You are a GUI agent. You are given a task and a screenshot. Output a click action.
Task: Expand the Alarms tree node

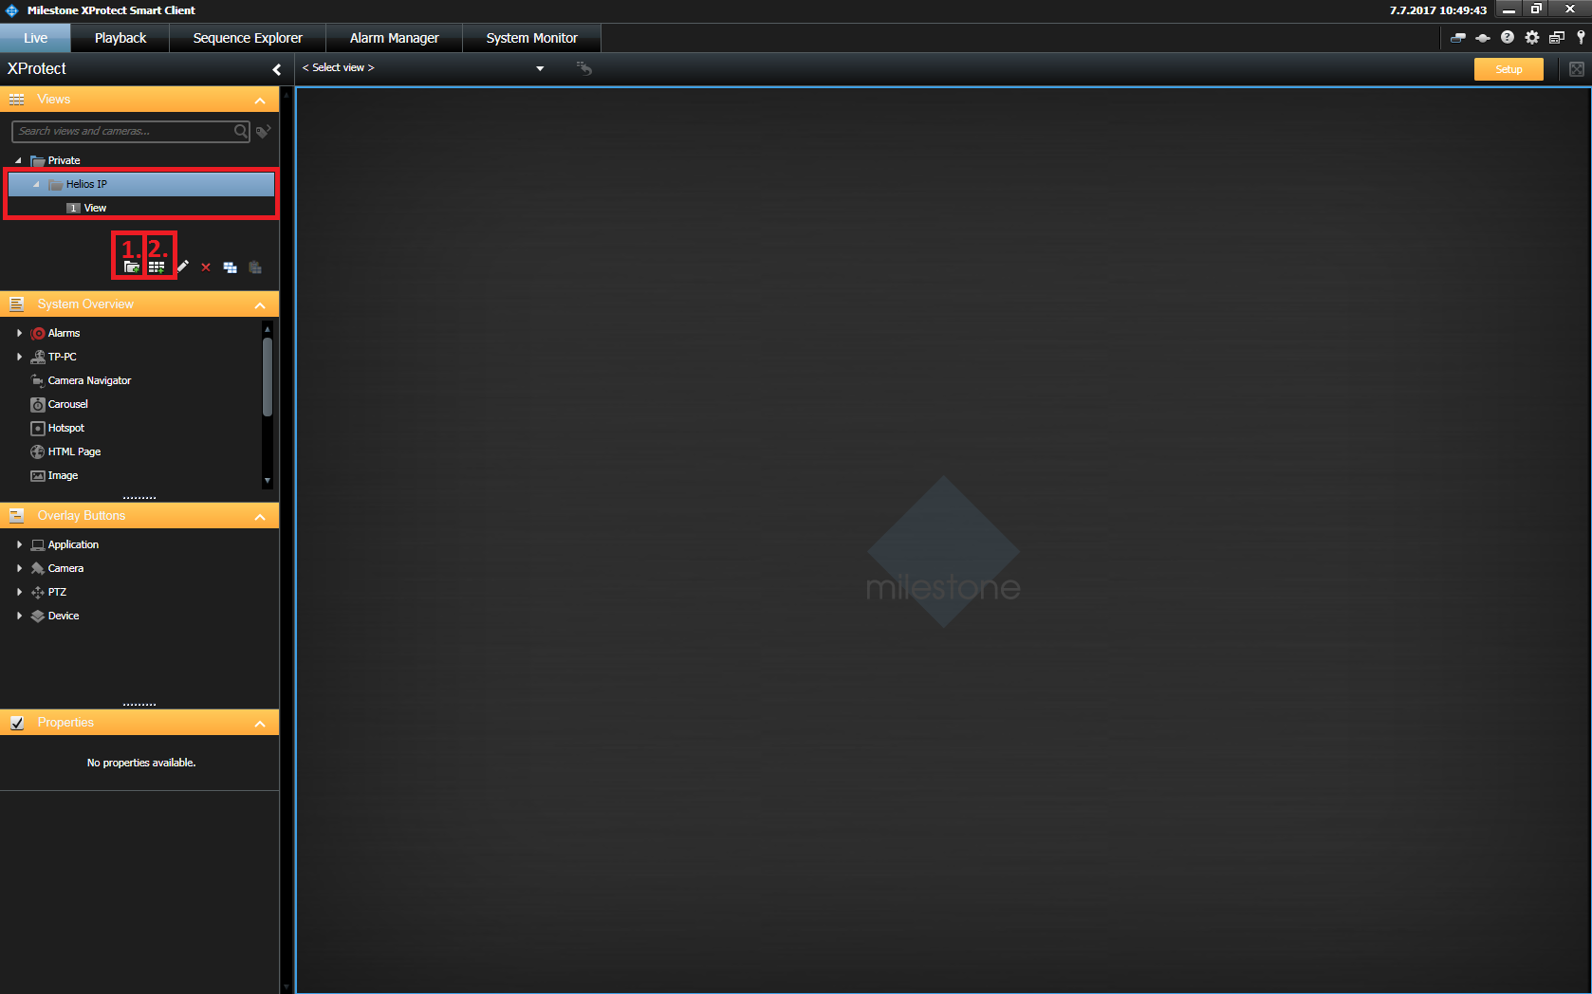[19, 333]
